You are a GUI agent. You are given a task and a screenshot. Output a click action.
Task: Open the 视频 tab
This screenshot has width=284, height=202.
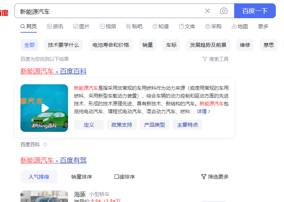[108, 26]
